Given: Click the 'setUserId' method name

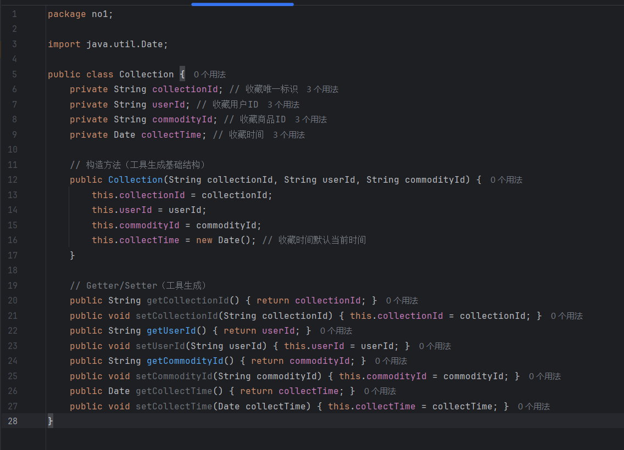Looking at the screenshot, I should 160,346.
